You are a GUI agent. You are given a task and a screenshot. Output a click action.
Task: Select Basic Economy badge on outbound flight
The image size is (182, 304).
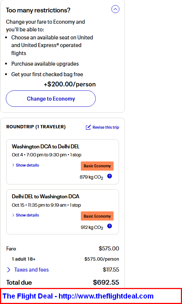(97, 166)
